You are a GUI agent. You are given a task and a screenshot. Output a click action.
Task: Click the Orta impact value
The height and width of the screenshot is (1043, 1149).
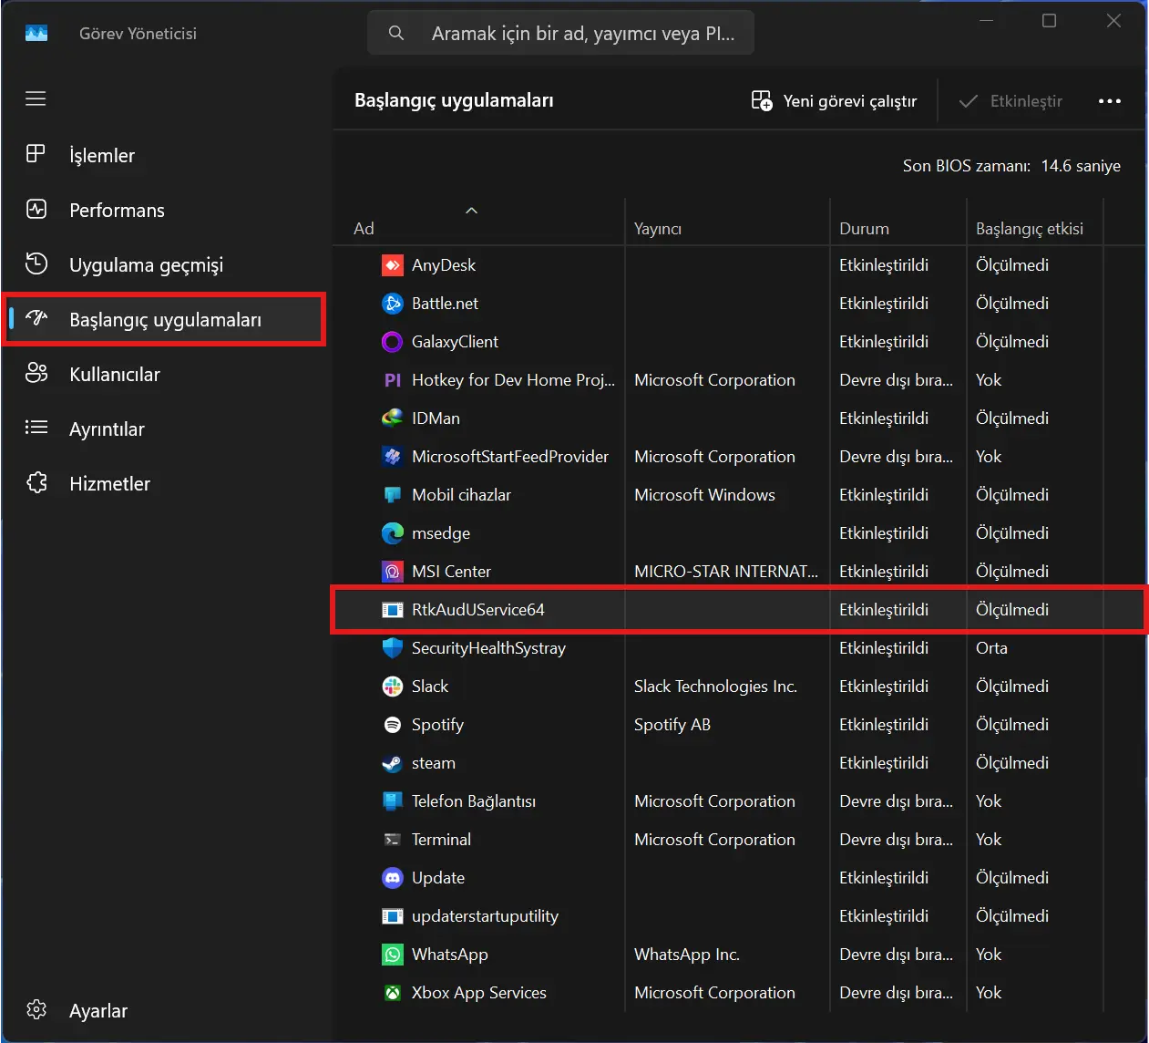pyautogui.click(x=991, y=648)
